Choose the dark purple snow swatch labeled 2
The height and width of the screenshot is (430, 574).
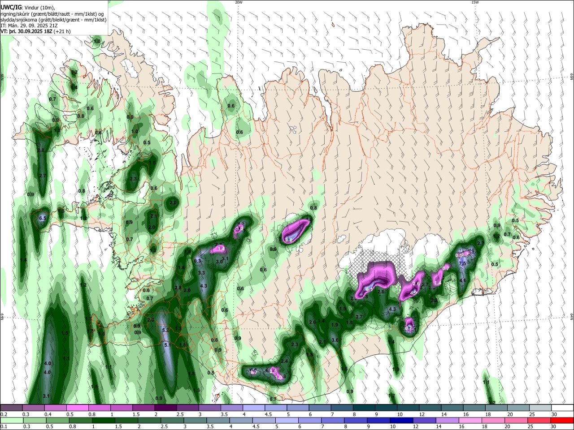pyautogui.click(x=165, y=408)
